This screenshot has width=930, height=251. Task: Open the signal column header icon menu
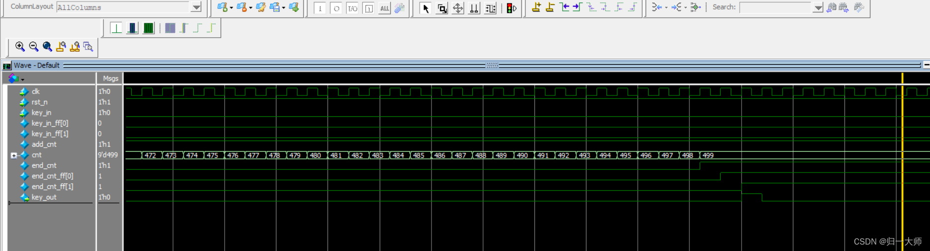16,79
